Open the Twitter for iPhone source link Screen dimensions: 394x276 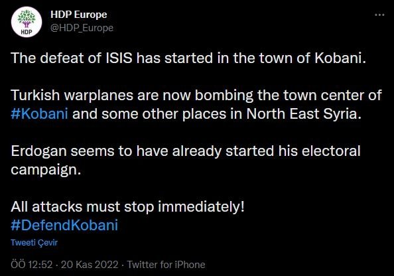(166, 265)
